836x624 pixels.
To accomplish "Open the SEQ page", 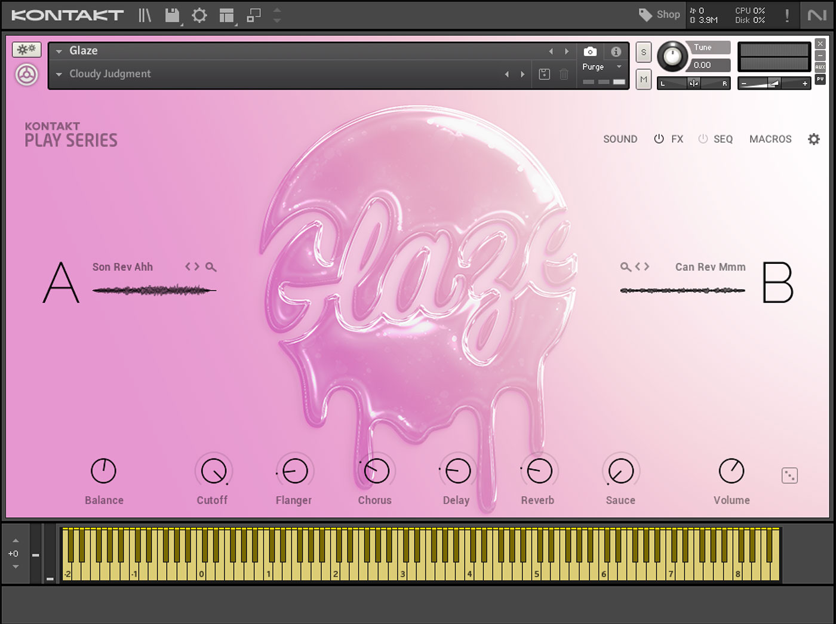I will [x=723, y=139].
